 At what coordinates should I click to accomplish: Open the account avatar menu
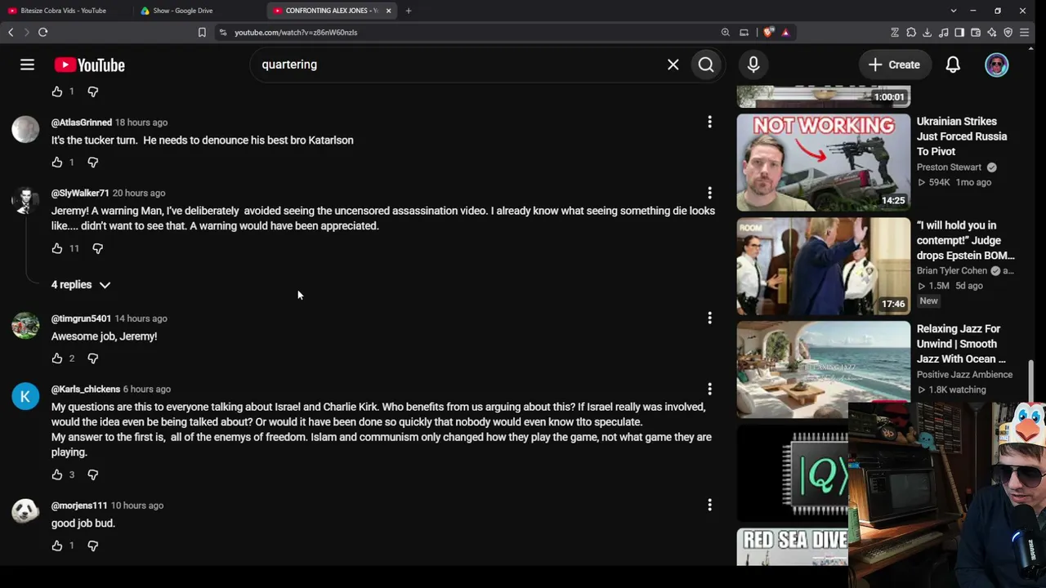click(996, 65)
